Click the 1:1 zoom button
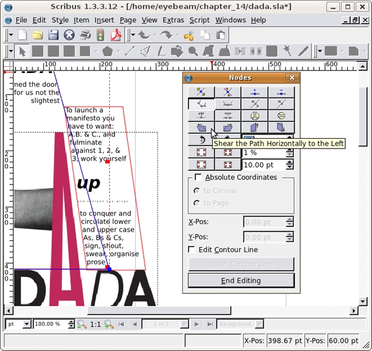372x351 pixels. coord(95,324)
